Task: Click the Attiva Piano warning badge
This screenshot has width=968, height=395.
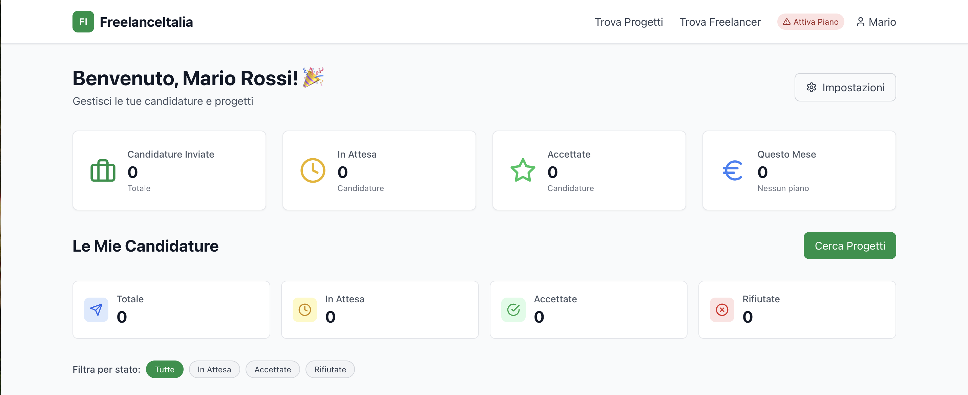Action: coord(811,22)
